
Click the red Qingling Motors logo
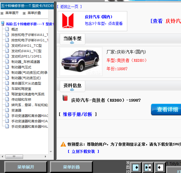[x=68, y=21]
